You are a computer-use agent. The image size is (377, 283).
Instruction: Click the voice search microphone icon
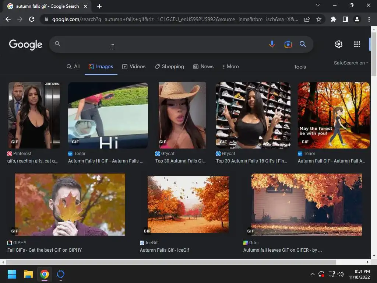click(272, 44)
